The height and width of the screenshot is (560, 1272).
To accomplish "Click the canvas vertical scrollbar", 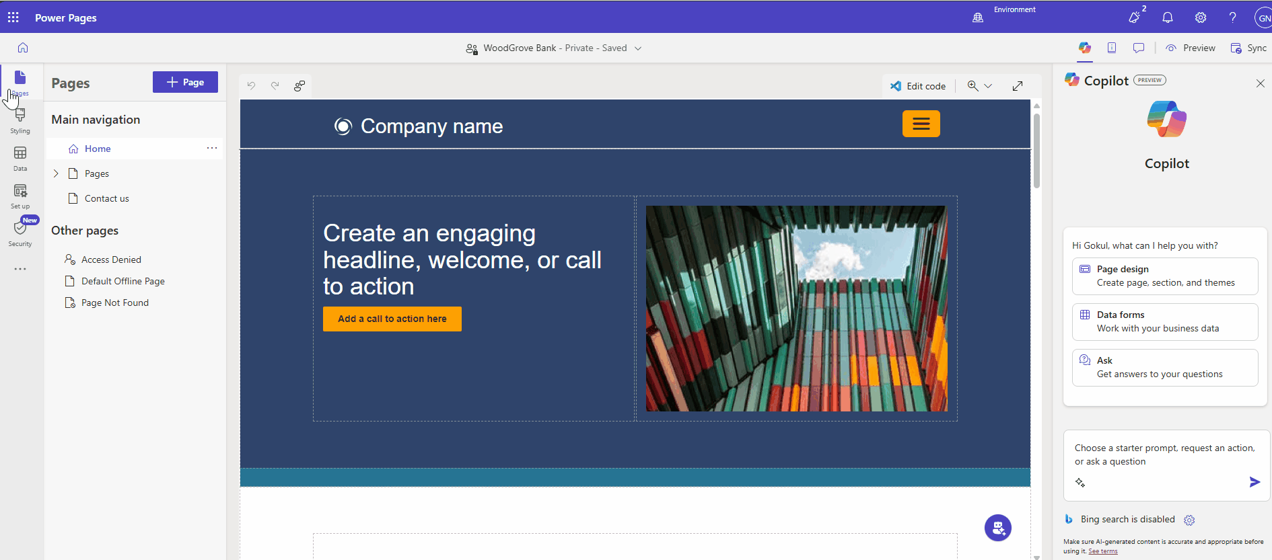I will tap(1036, 151).
